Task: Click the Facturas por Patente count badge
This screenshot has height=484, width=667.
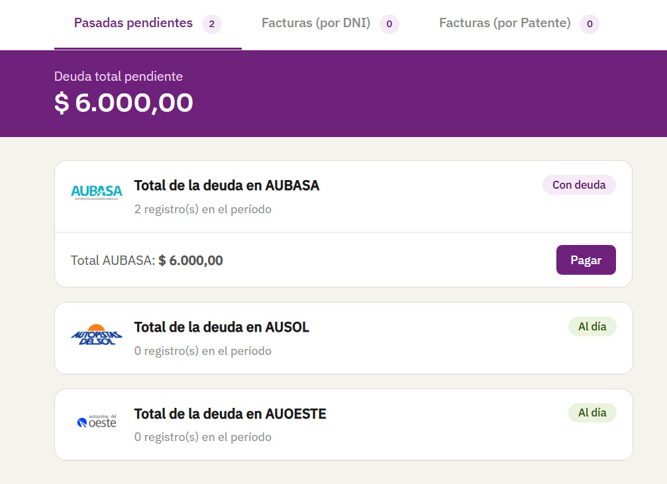Action: coord(590,24)
